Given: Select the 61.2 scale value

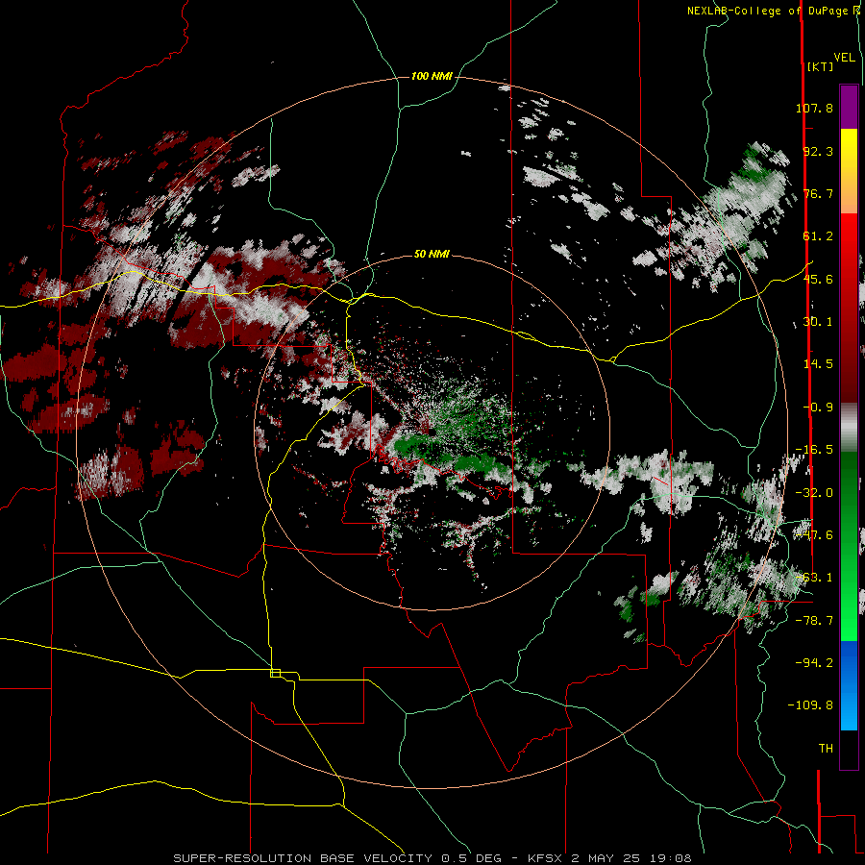Looking at the screenshot, I should pos(818,236).
